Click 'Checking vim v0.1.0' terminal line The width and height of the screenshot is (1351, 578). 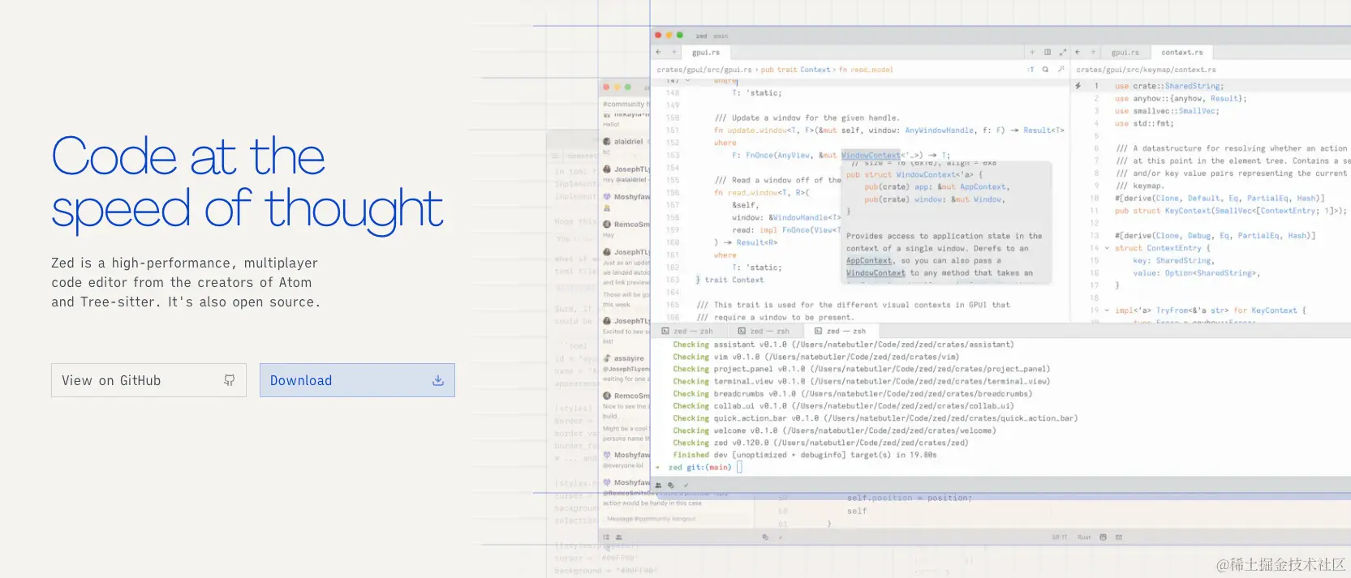[815, 357]
